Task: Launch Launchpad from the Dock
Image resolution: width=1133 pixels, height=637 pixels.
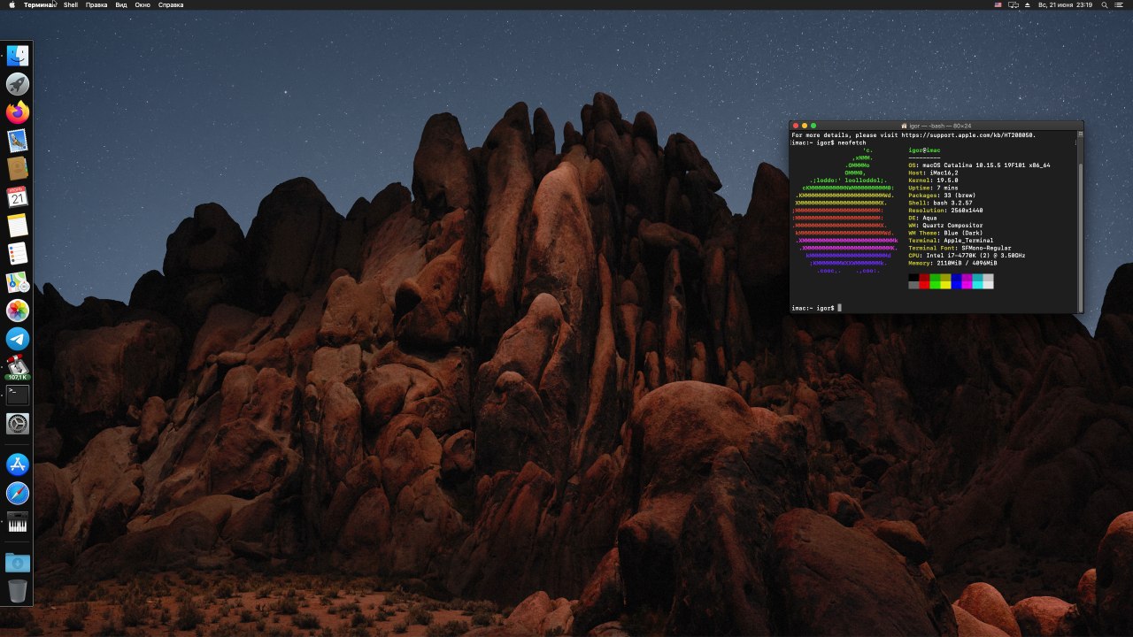Action: [x=18, y=84]
